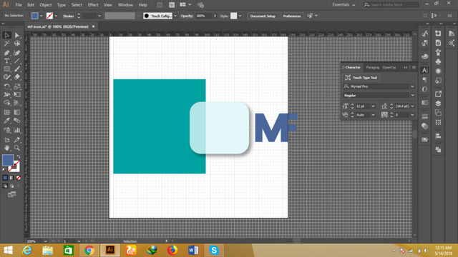Select the Width/Warp tool
The height and width of the screenshot is (257, 458).
(x=6, y=95)
